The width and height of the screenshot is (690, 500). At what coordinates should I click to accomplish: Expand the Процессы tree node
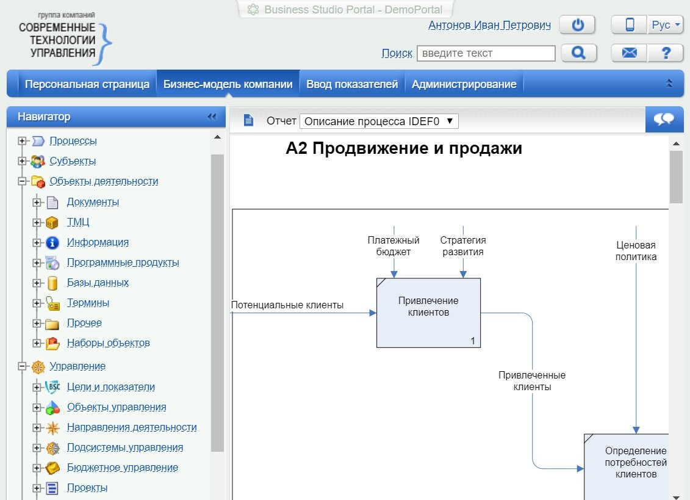click(21, 140)
